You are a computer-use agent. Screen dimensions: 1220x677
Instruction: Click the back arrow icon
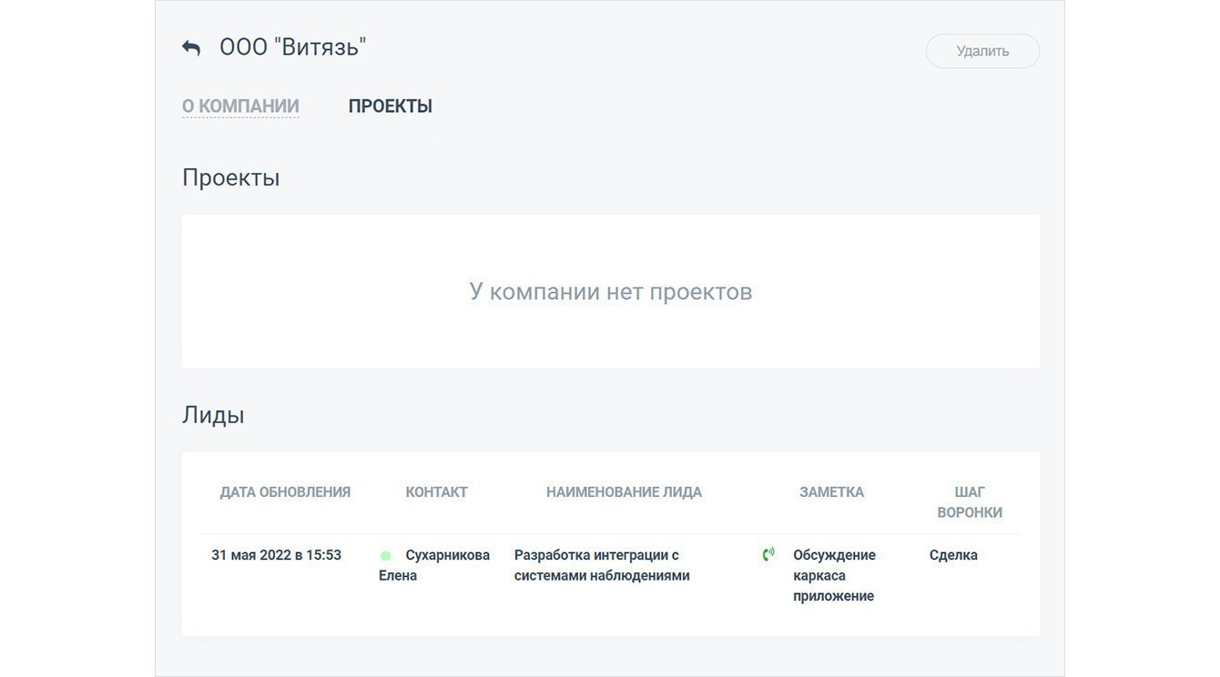point(191,48)
